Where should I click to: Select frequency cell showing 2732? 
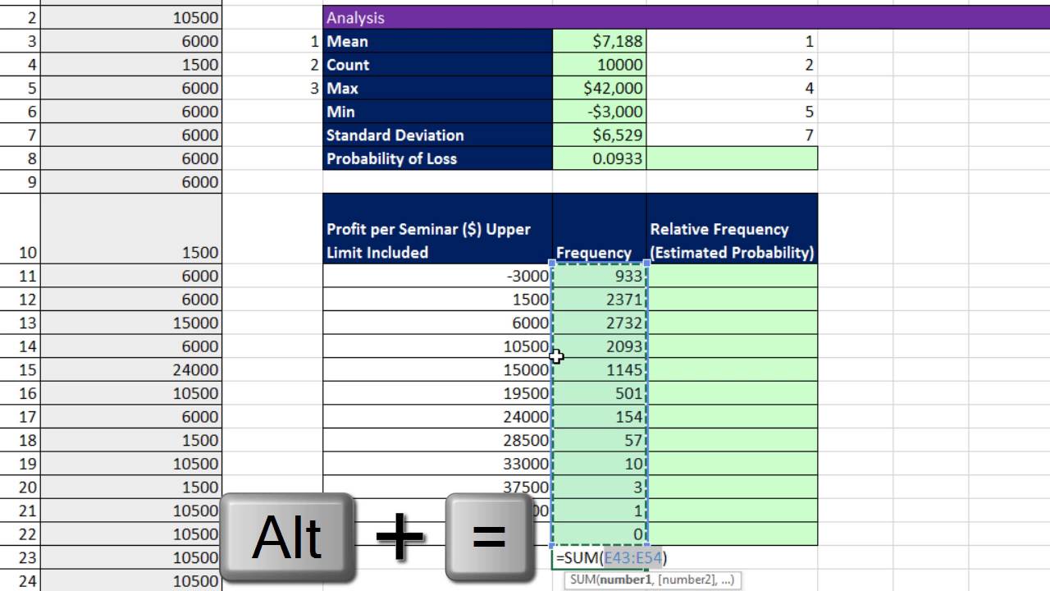click(x=600, y=323)
